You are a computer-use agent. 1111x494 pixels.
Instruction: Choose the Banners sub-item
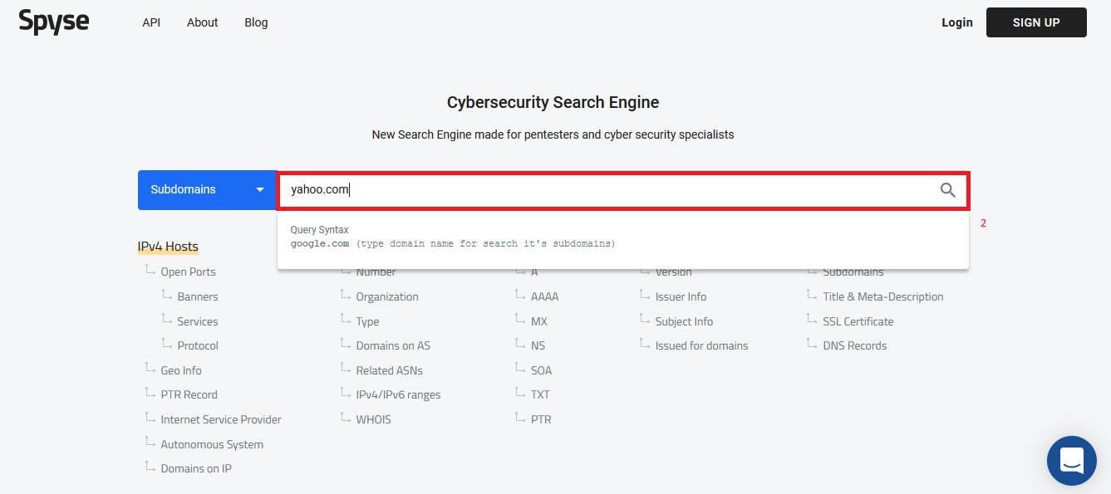198,296
